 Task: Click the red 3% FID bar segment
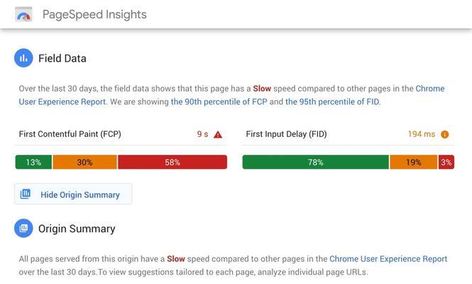click(x=446, y=162)
